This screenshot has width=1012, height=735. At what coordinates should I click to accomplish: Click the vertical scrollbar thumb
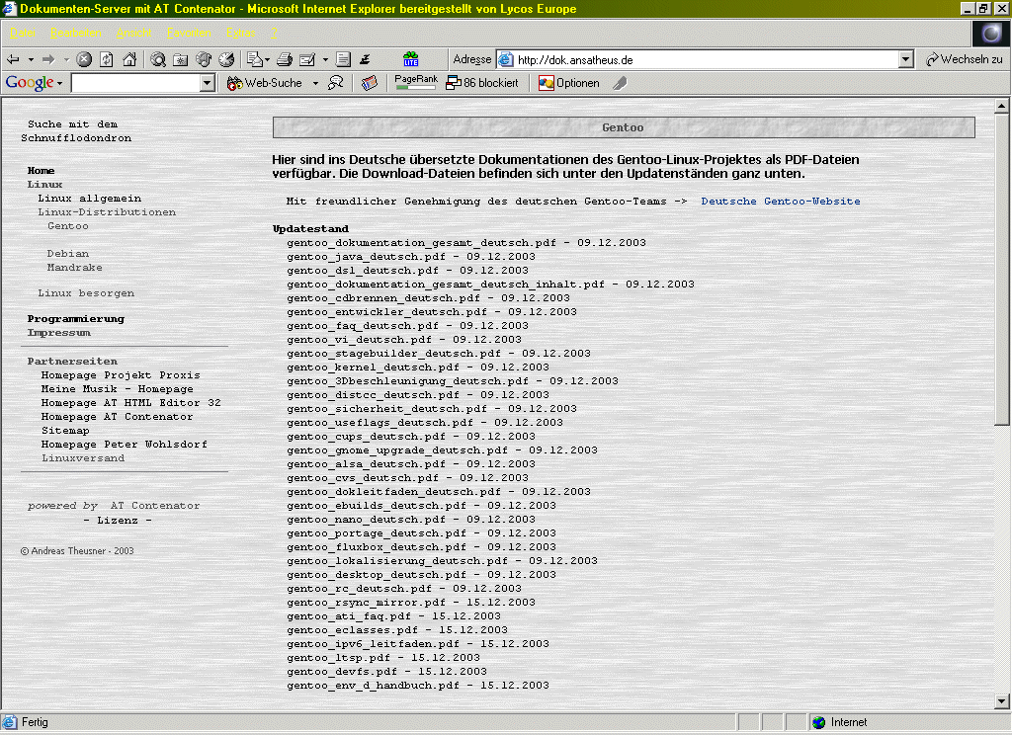pyautogui.click(x=1002, y=269)
